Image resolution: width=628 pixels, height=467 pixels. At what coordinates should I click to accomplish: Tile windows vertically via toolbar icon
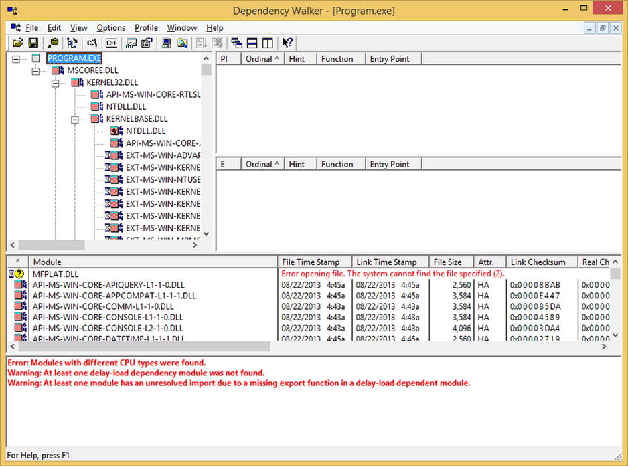click(x=268, y=43)
